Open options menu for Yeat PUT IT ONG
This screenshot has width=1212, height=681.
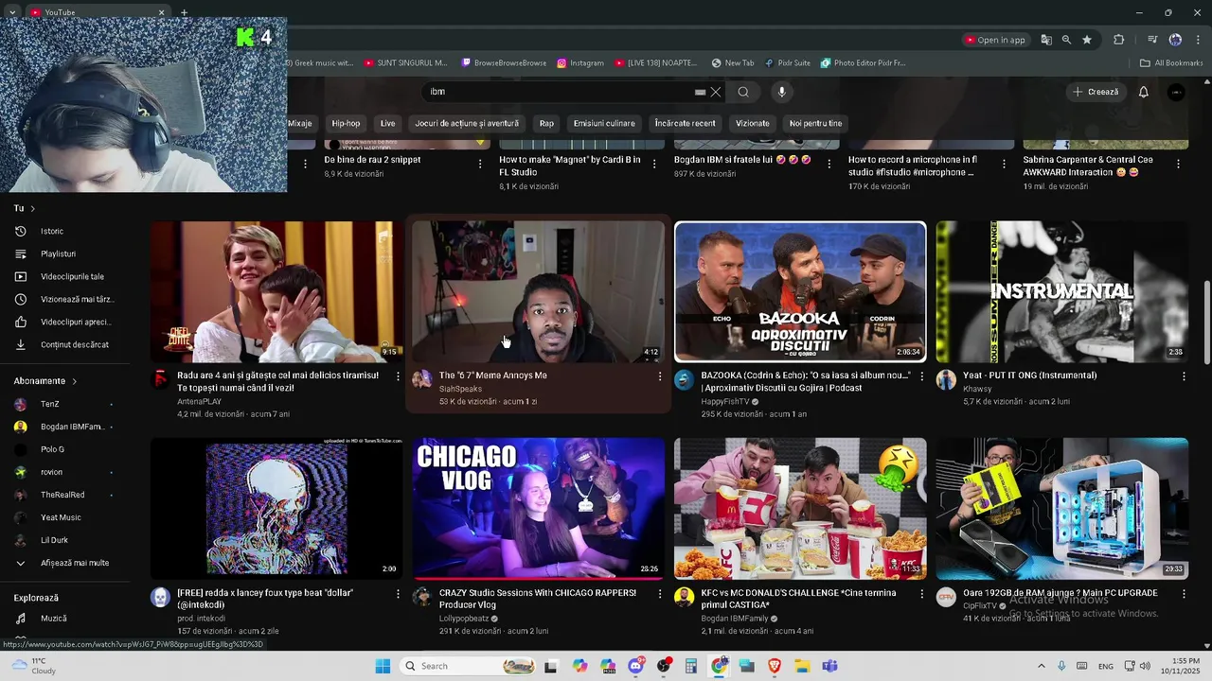(1184, 376)
